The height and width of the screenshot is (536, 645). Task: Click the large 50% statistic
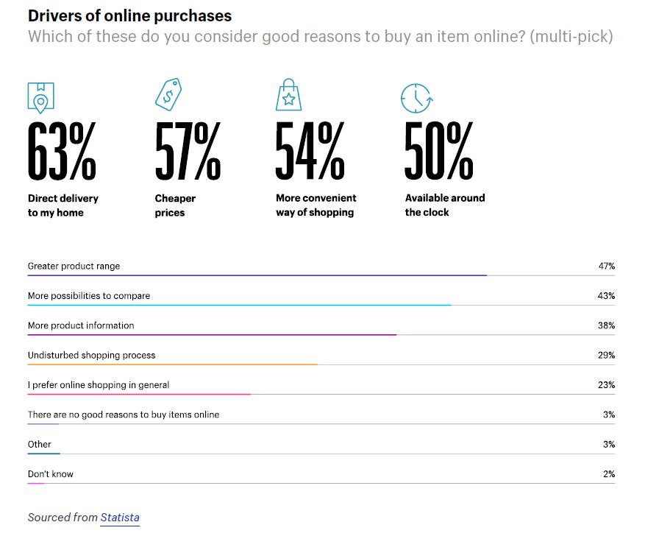click(x=439, y=152)
